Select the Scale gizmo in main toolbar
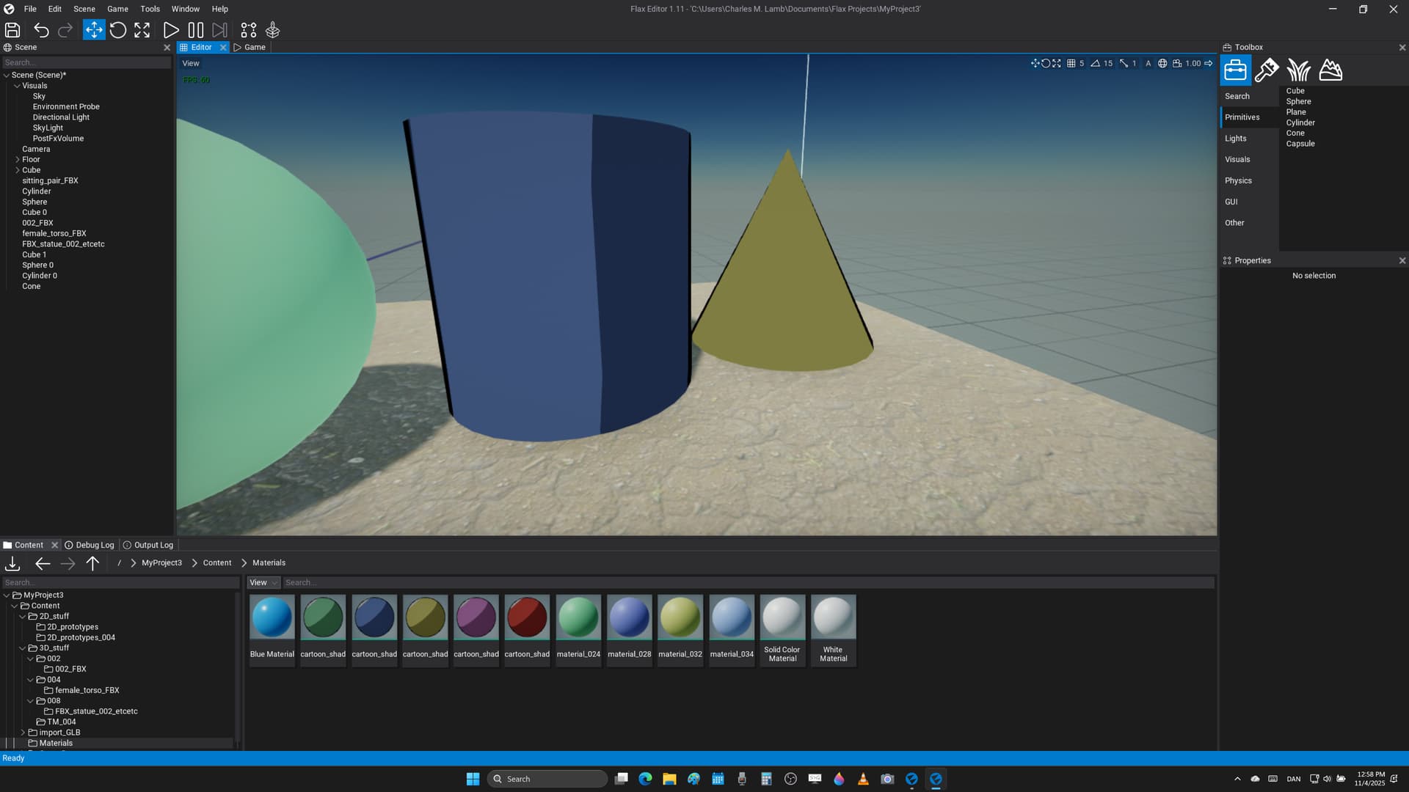The image size is (1409, 792). (x=142, y=30)
